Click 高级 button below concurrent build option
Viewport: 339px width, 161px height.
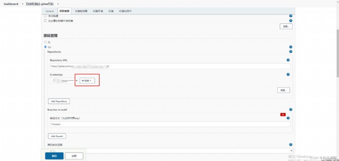pyautogui.click(x=286, y=26)
